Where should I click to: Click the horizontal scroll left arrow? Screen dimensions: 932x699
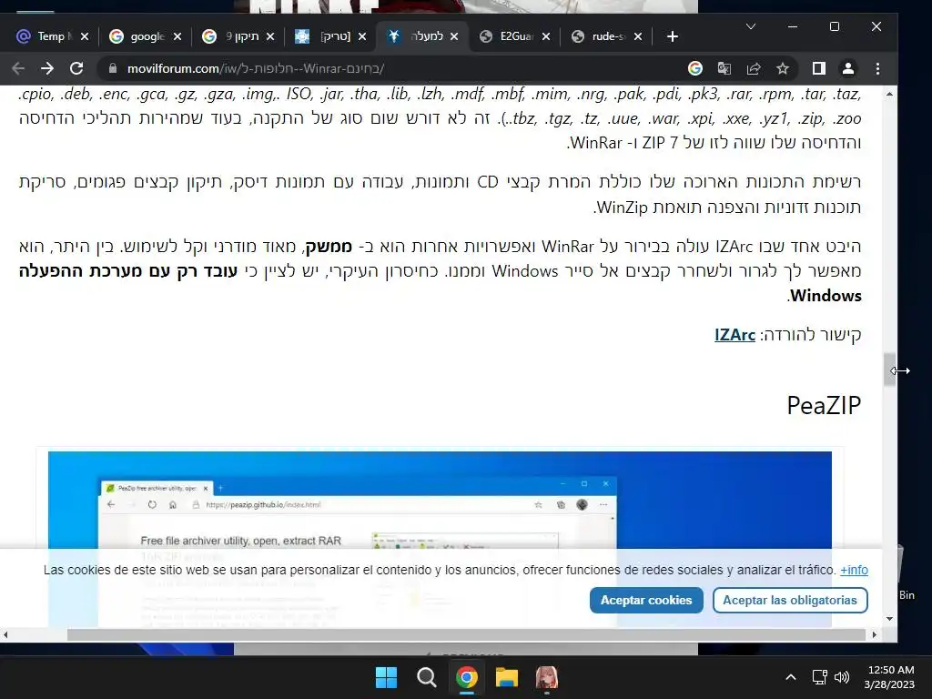point(5,634)
